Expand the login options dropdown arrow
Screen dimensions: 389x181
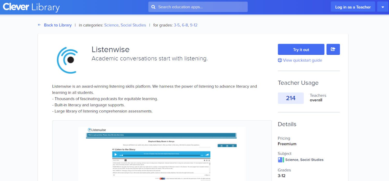(x=383, y=7)
